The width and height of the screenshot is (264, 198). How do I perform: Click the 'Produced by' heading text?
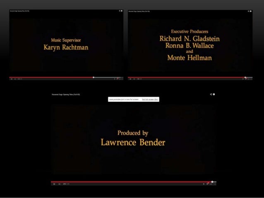(133, 133)
